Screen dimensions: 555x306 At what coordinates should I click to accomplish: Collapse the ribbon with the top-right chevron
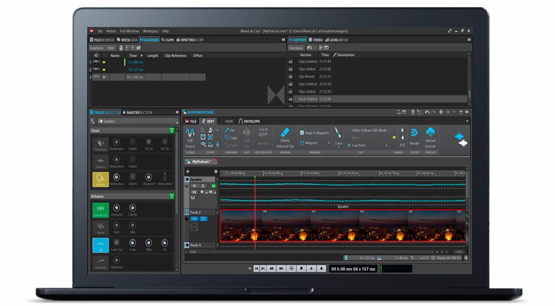tap(467, 121)
